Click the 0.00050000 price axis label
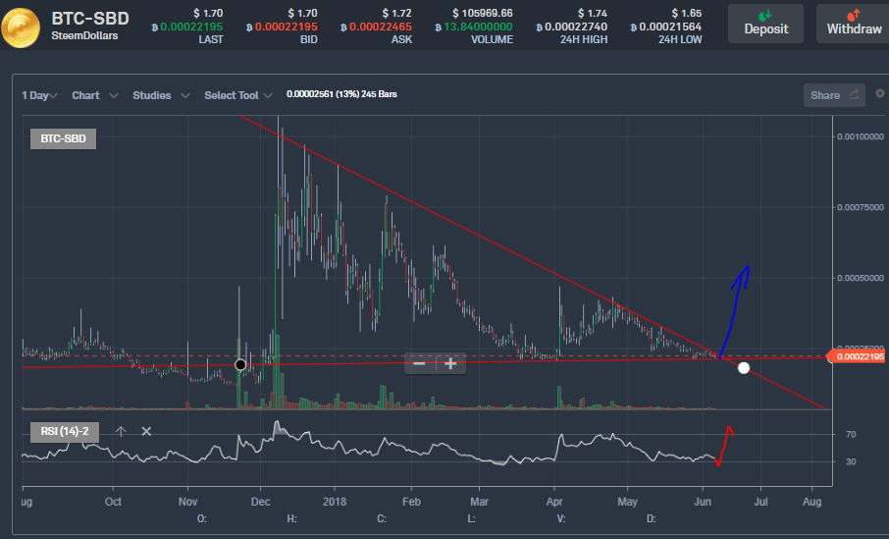The image size is (889, 539). [861, 278]
